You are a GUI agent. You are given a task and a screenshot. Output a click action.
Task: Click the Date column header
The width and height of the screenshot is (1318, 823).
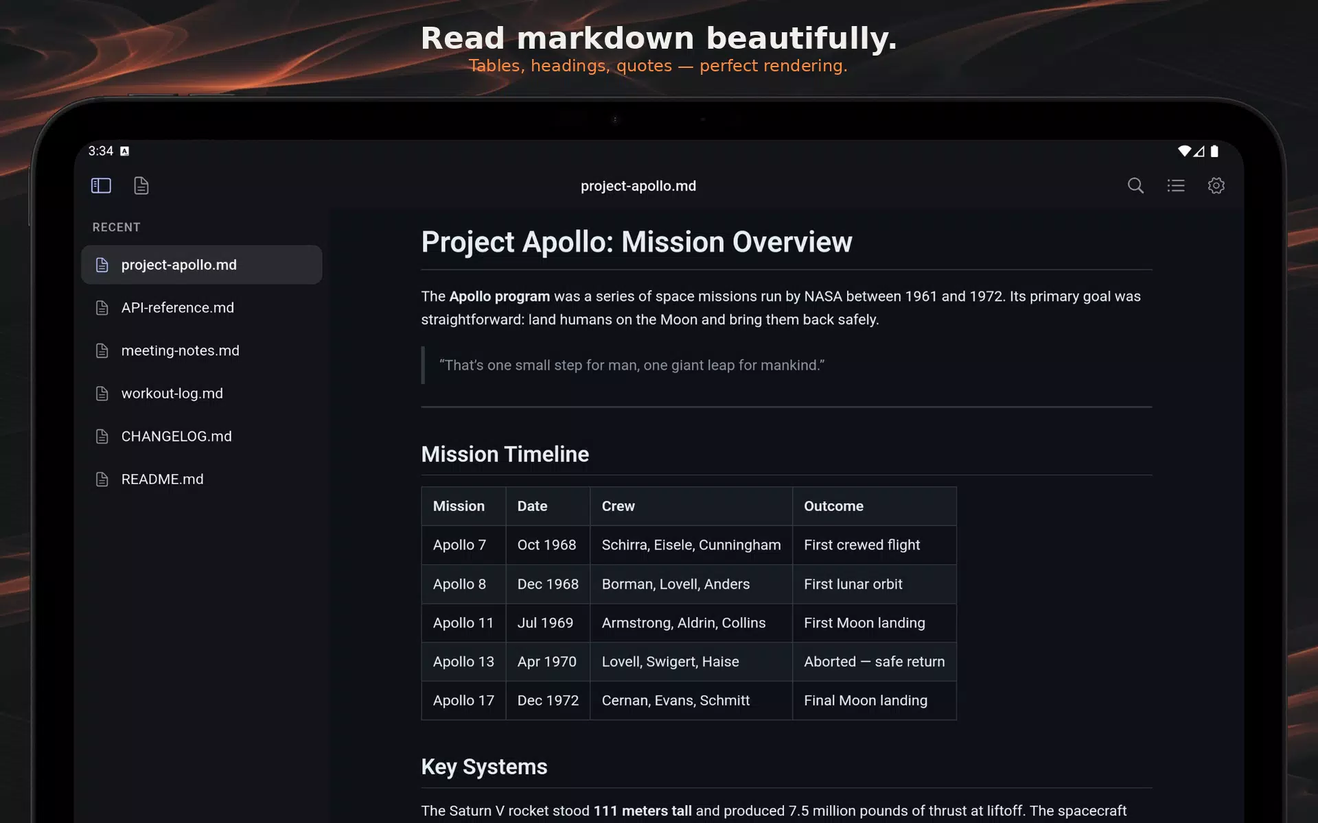click(548, 506)
